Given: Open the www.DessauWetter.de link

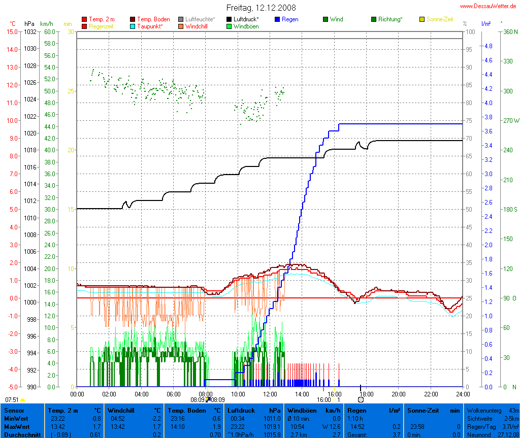Looking at the screenshot, I should [x=488, y=6].
